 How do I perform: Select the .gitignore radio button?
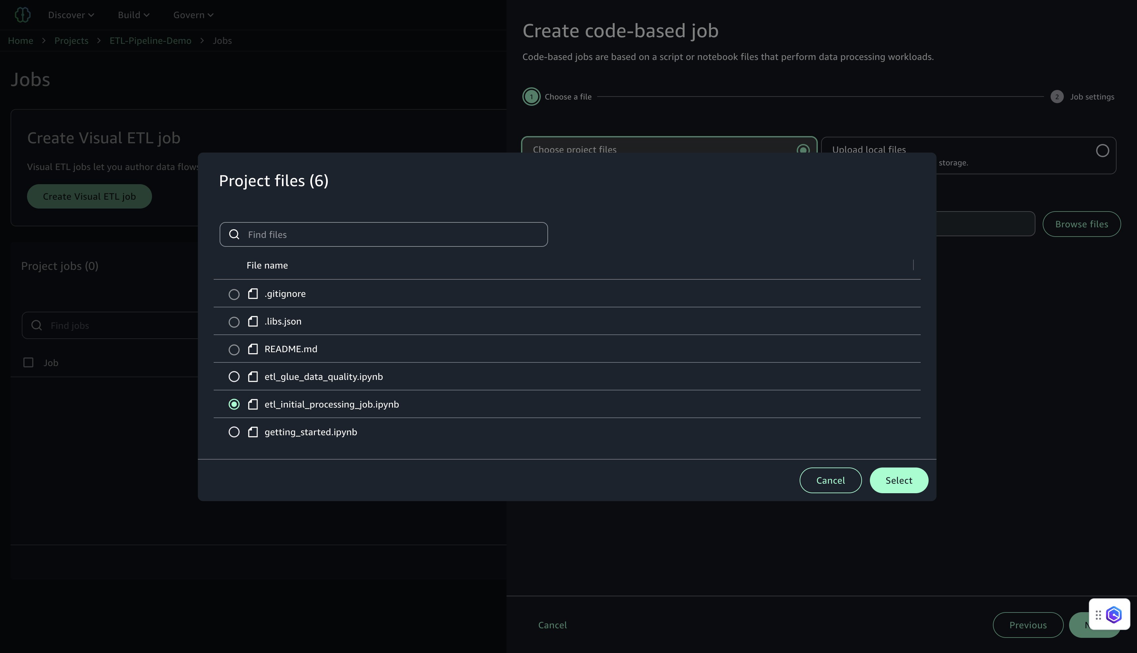pos(234,294)
